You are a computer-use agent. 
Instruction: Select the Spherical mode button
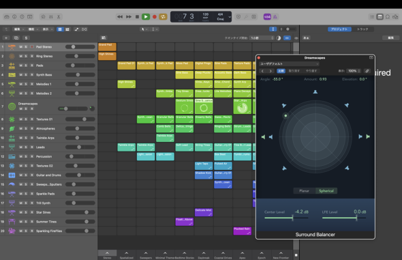tap(326, 190)
